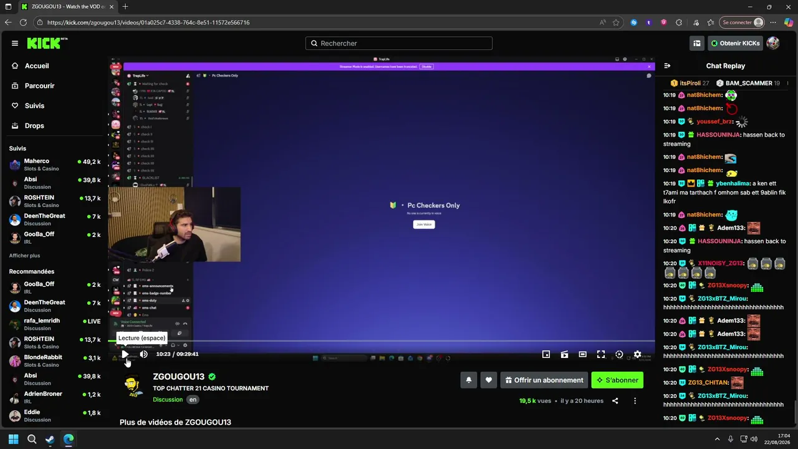Open the Shazam browser extension

pos(634,22)
